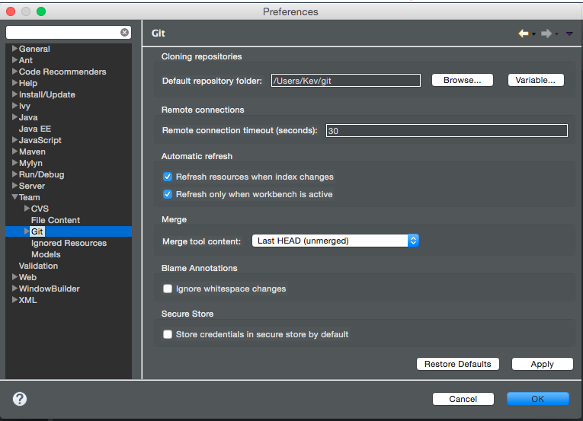Focus the remote connection timeout field
Image resolution: width=583 pixels, height=421 pixels.
[447, 131]
